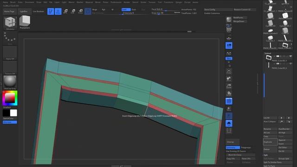
Task: Open the Texture Off slot
Action: point(10,68)
